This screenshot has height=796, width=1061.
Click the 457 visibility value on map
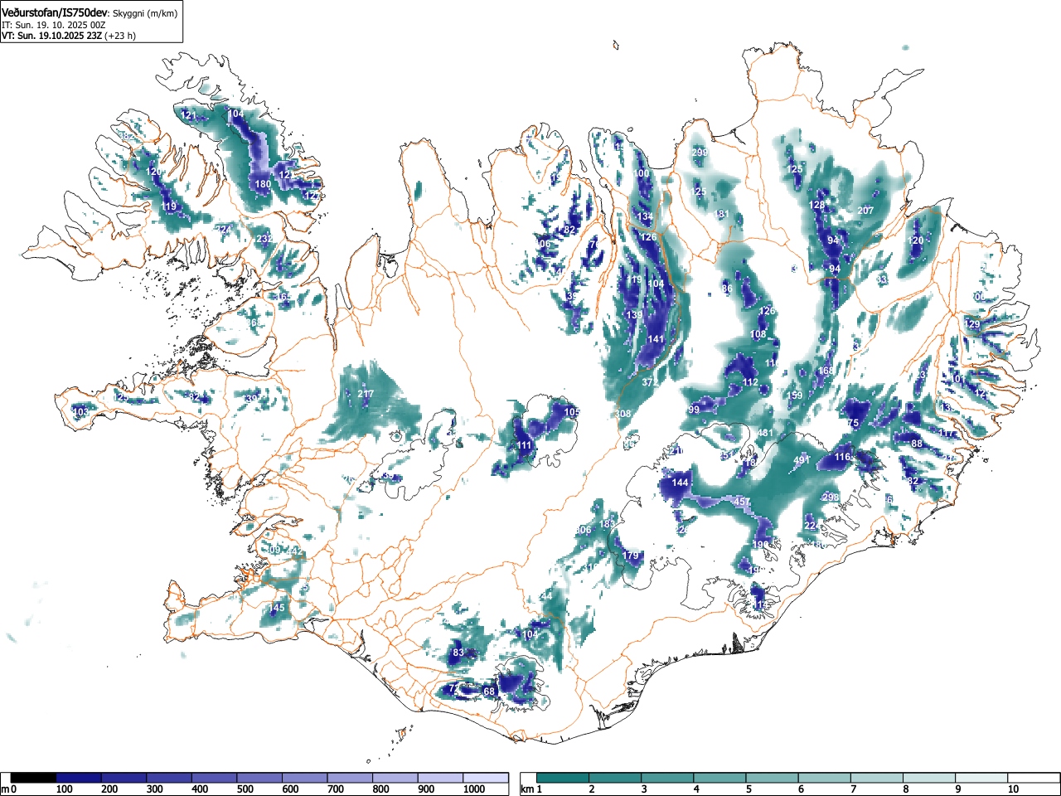point(742,502)
